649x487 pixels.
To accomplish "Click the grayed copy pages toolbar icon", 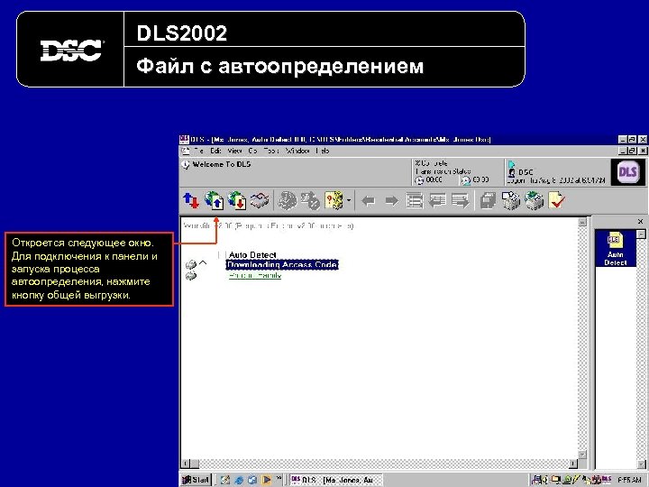I will (x=488, y=201).
